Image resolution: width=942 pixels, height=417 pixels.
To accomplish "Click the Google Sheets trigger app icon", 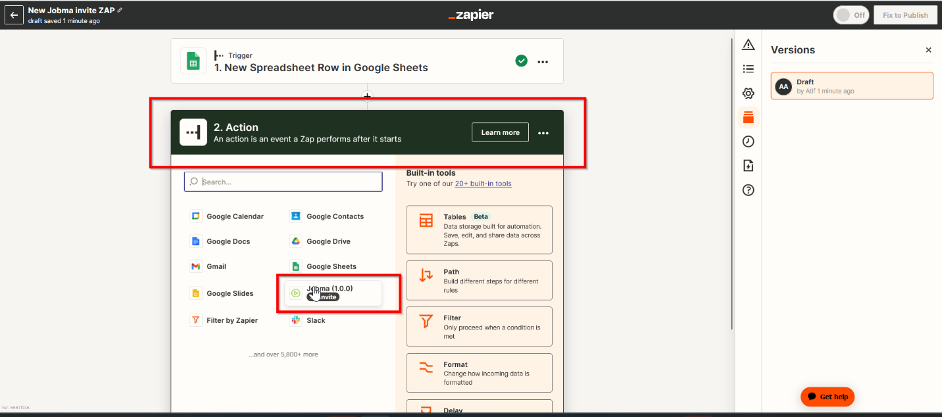I will tap(193, 61).
